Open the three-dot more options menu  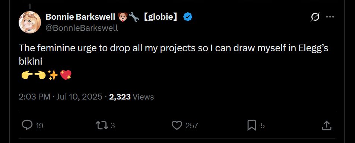point(330,17)
